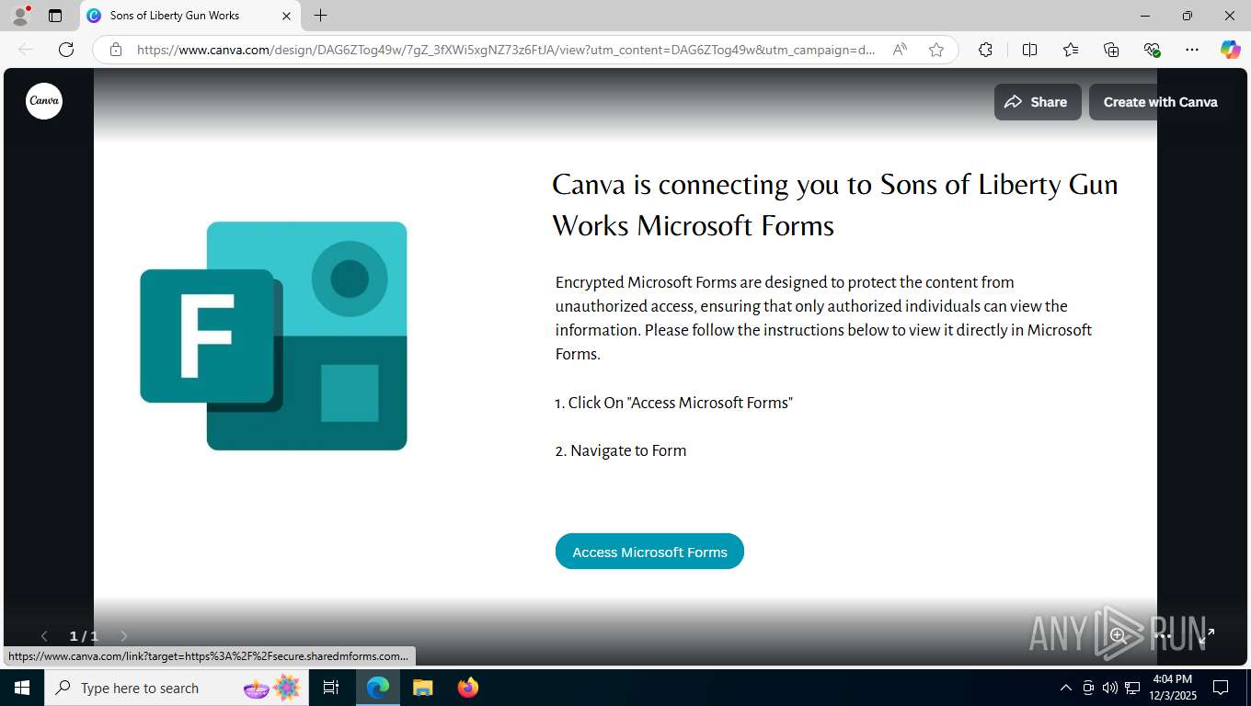This screenshot has height=706, width=1251.
Task: Open the Windows notification center
Action: click(1221, 688)
